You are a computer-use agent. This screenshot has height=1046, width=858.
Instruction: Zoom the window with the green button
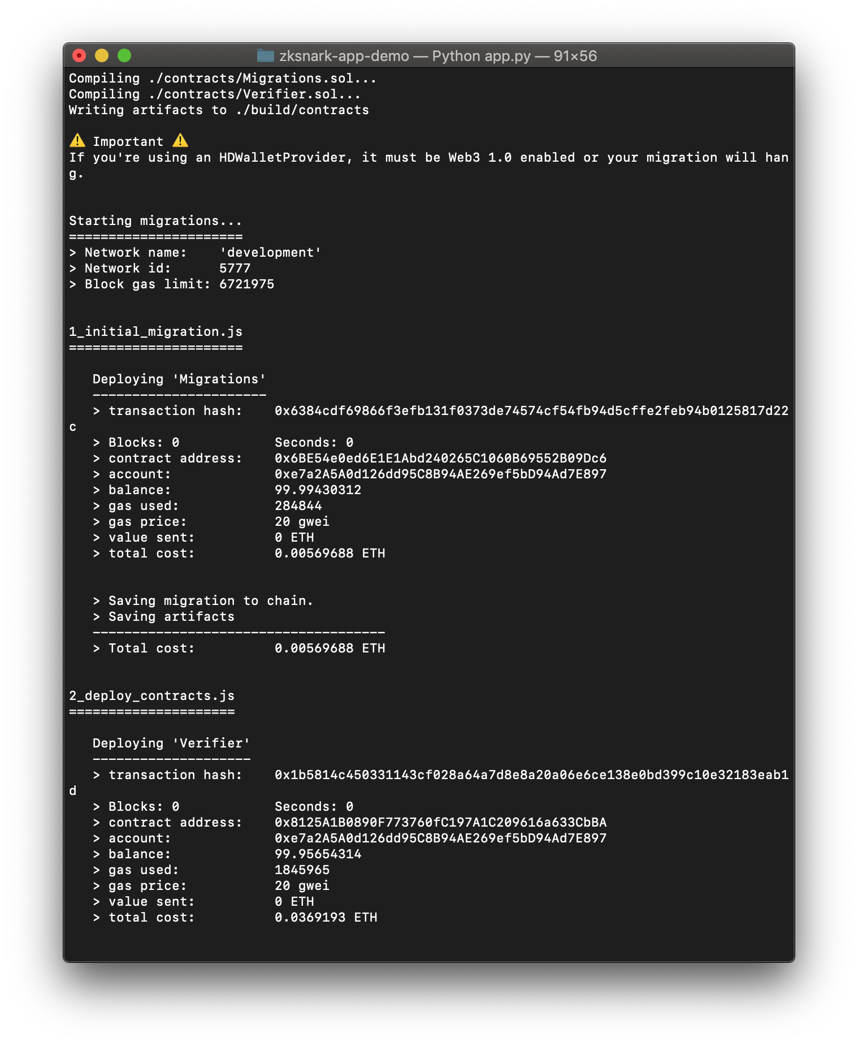[124, 55]
